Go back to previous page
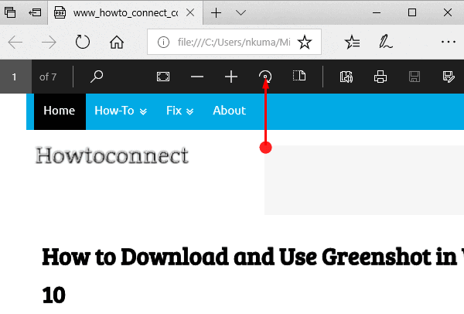 (x=15, y=42)
